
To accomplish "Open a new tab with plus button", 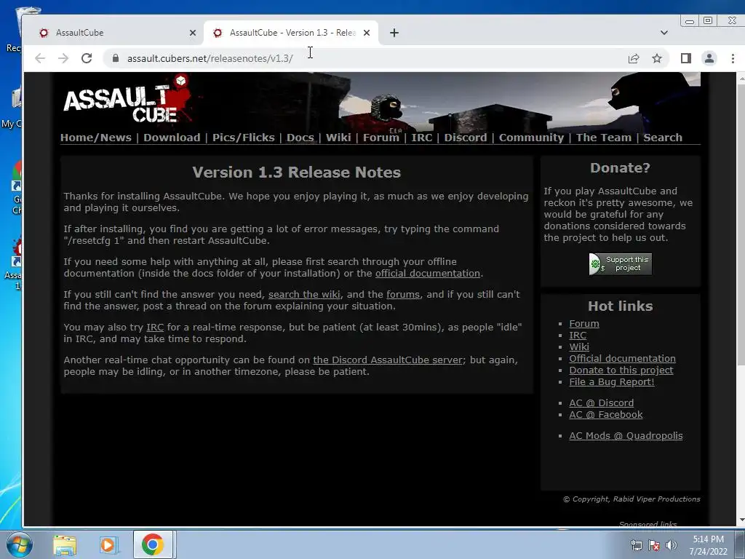I will [394, 33].
